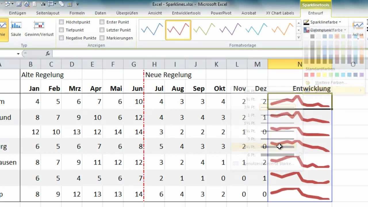
Task: Open the Customize Quick Access Toolbar dropdown
Action: coord(78,4)
